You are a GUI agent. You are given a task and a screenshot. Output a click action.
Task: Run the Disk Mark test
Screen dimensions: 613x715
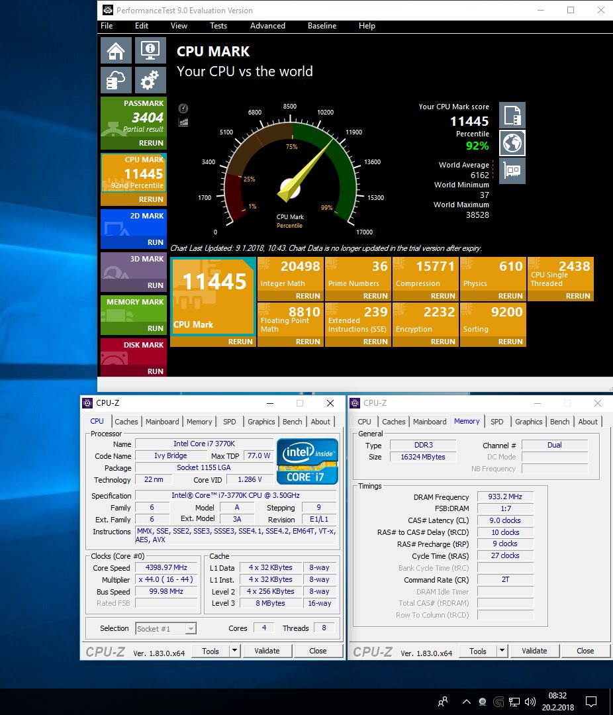point(155,371)
